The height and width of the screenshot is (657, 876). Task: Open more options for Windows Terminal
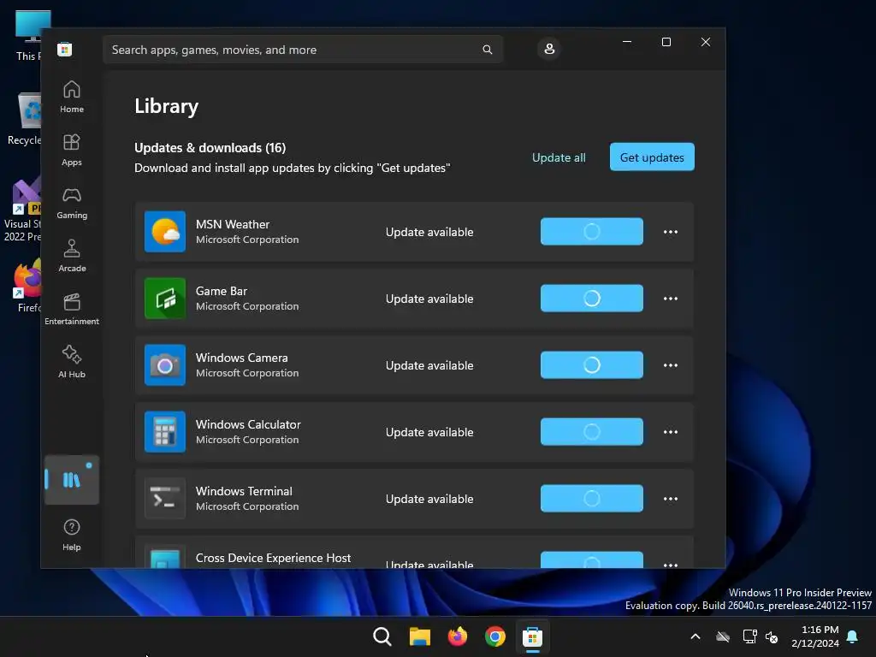click(x=671, y=499)
